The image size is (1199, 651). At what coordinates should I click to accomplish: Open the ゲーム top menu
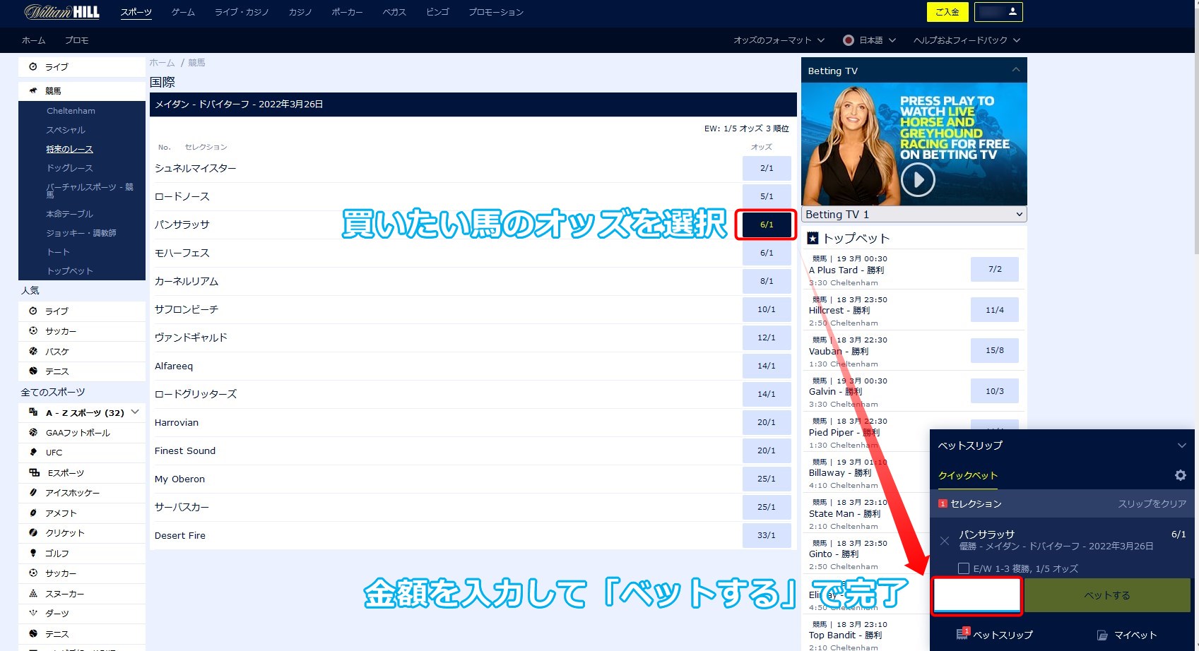tap(183, 12)
